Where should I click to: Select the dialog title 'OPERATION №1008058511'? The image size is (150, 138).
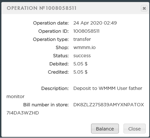coord(42,8)
